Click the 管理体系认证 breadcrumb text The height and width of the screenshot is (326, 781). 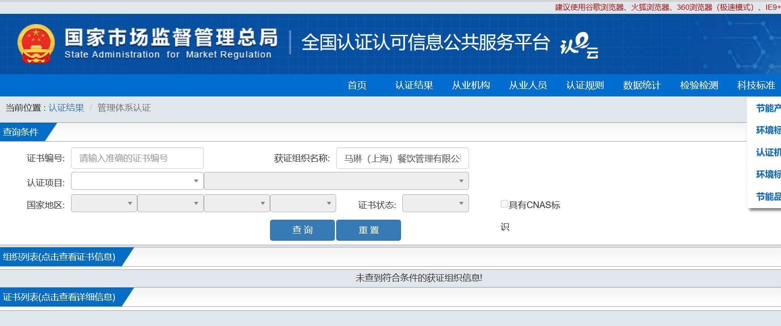[124, 108]
